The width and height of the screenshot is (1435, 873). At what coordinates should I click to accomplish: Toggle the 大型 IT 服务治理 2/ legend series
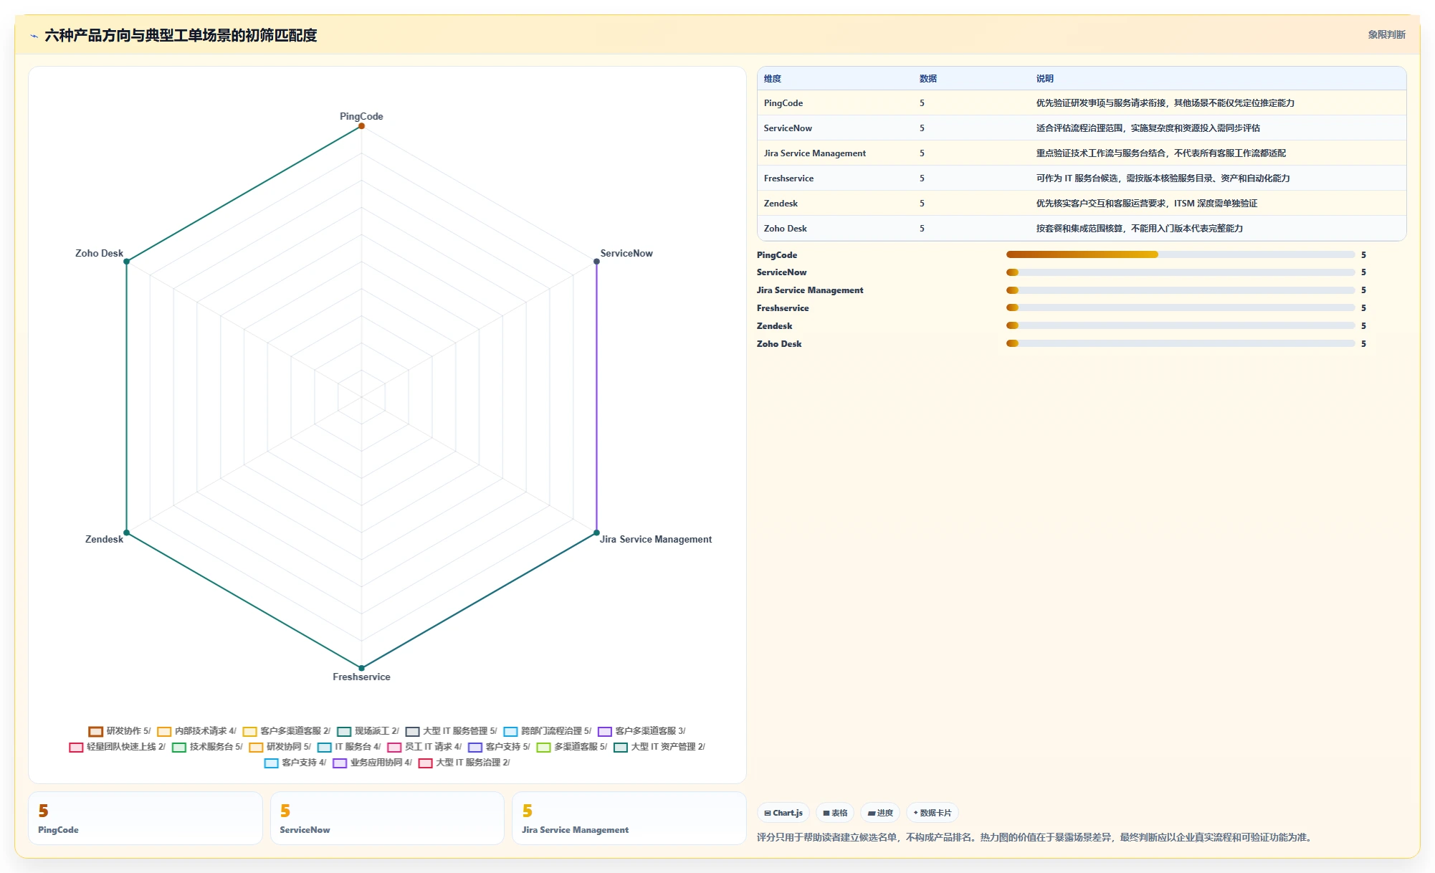[x=464, y=763]
